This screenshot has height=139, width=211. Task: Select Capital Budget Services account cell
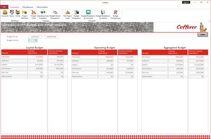pyautogui.click(x=15, y=73)
